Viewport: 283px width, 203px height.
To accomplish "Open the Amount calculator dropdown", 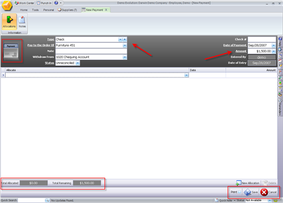I will click(x=273, y=51).
